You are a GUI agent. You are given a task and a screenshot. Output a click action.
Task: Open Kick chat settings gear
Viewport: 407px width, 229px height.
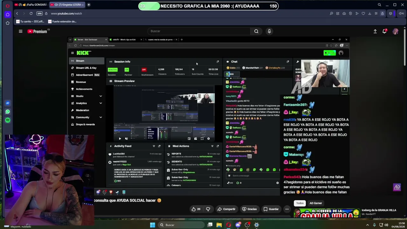pyautogui.click(x=277, y=183)
